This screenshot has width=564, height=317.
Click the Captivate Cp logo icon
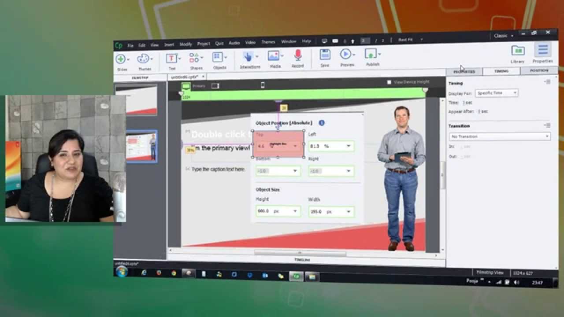click(x=119, y=45)
